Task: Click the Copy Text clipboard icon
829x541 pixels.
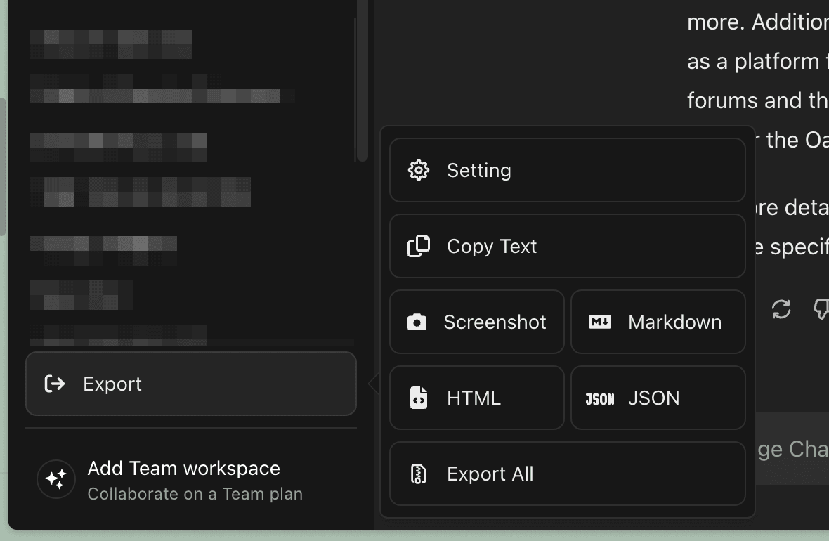Action: point(419,246)
